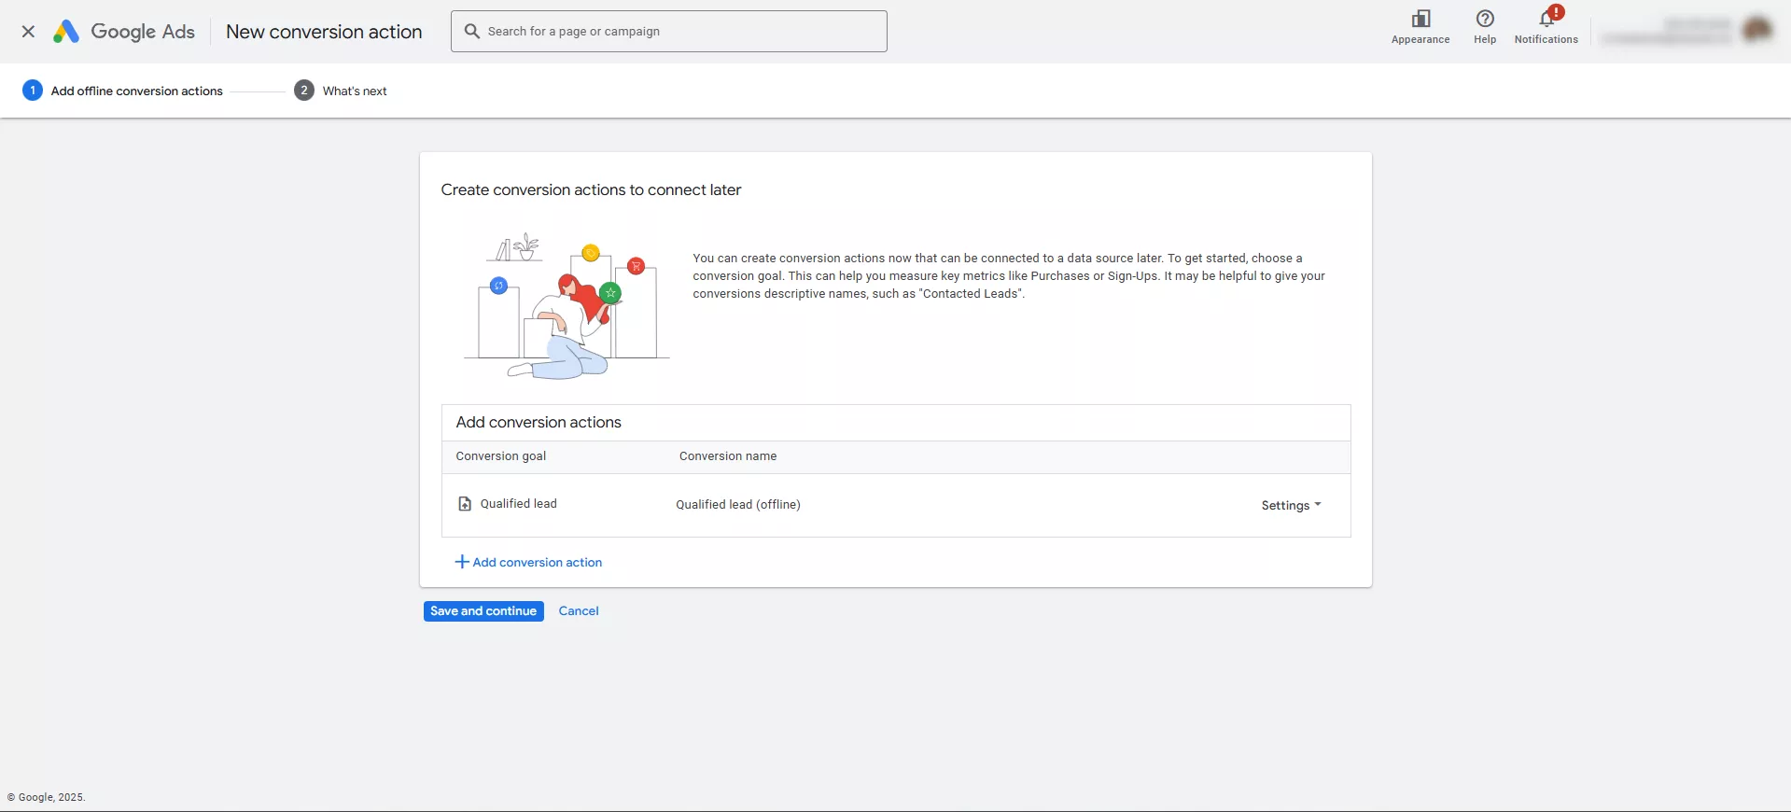Open the account profile avatar
Screen dimensions: 1791x812
1756,30
